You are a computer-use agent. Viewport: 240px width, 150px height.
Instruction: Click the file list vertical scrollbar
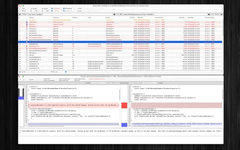223,28
